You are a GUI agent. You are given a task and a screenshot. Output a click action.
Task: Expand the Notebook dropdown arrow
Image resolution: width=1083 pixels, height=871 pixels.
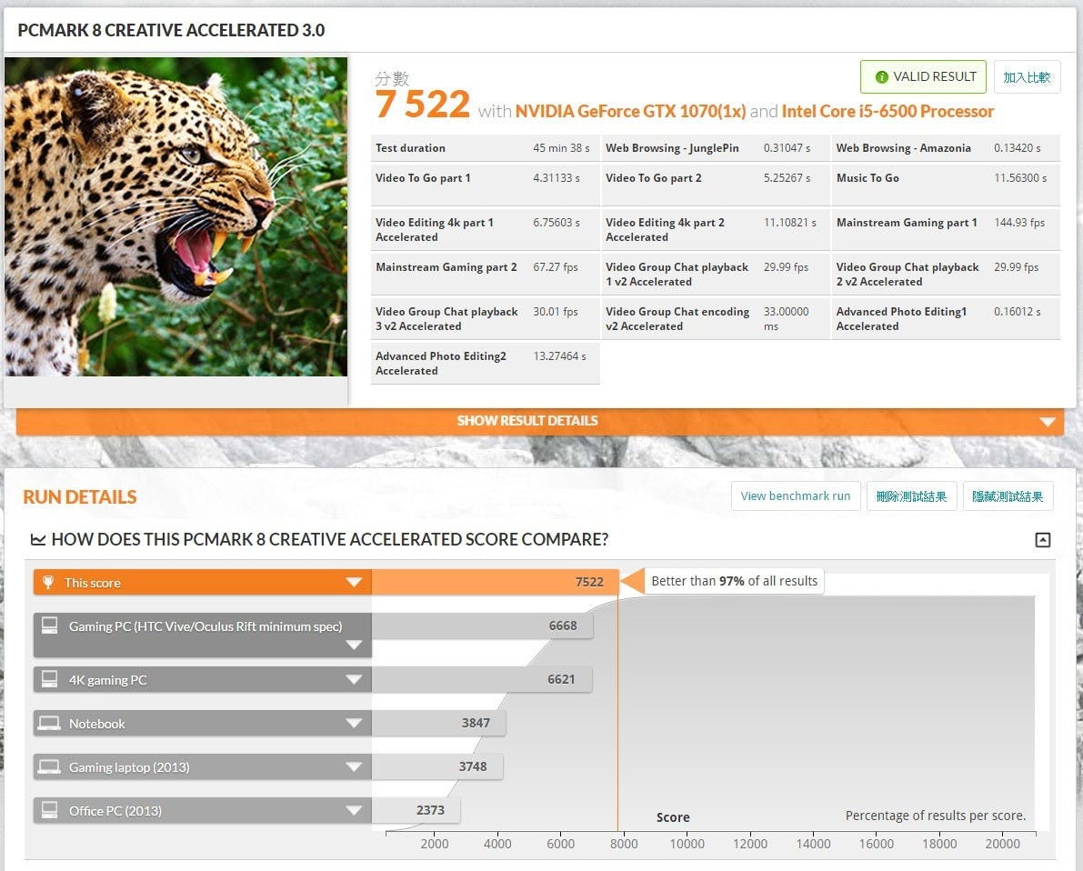[x=354, y=724]
